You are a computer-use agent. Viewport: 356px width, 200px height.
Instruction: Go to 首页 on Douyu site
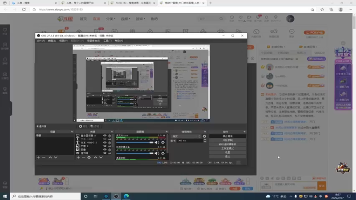(83, 19)
